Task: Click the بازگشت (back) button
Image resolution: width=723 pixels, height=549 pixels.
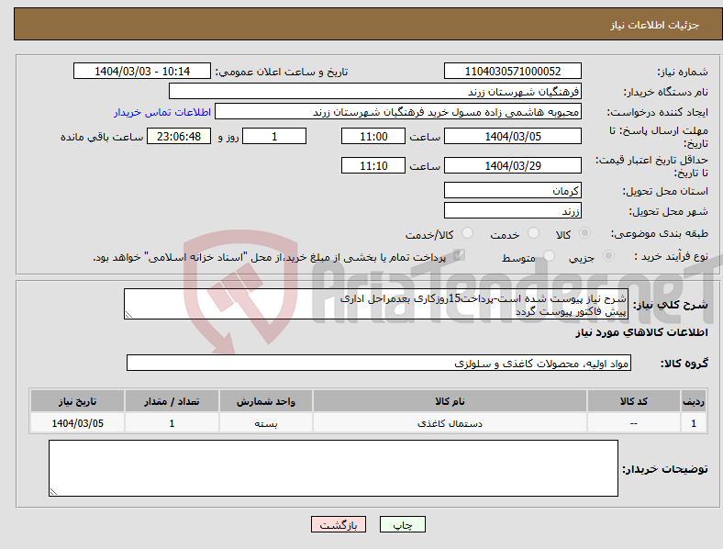Action: (x=339, y=524)
